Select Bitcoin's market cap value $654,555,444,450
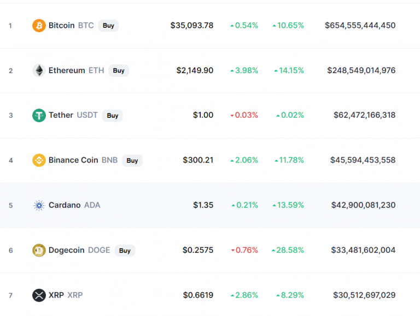The image size is (420, 316). pos(360,26)
